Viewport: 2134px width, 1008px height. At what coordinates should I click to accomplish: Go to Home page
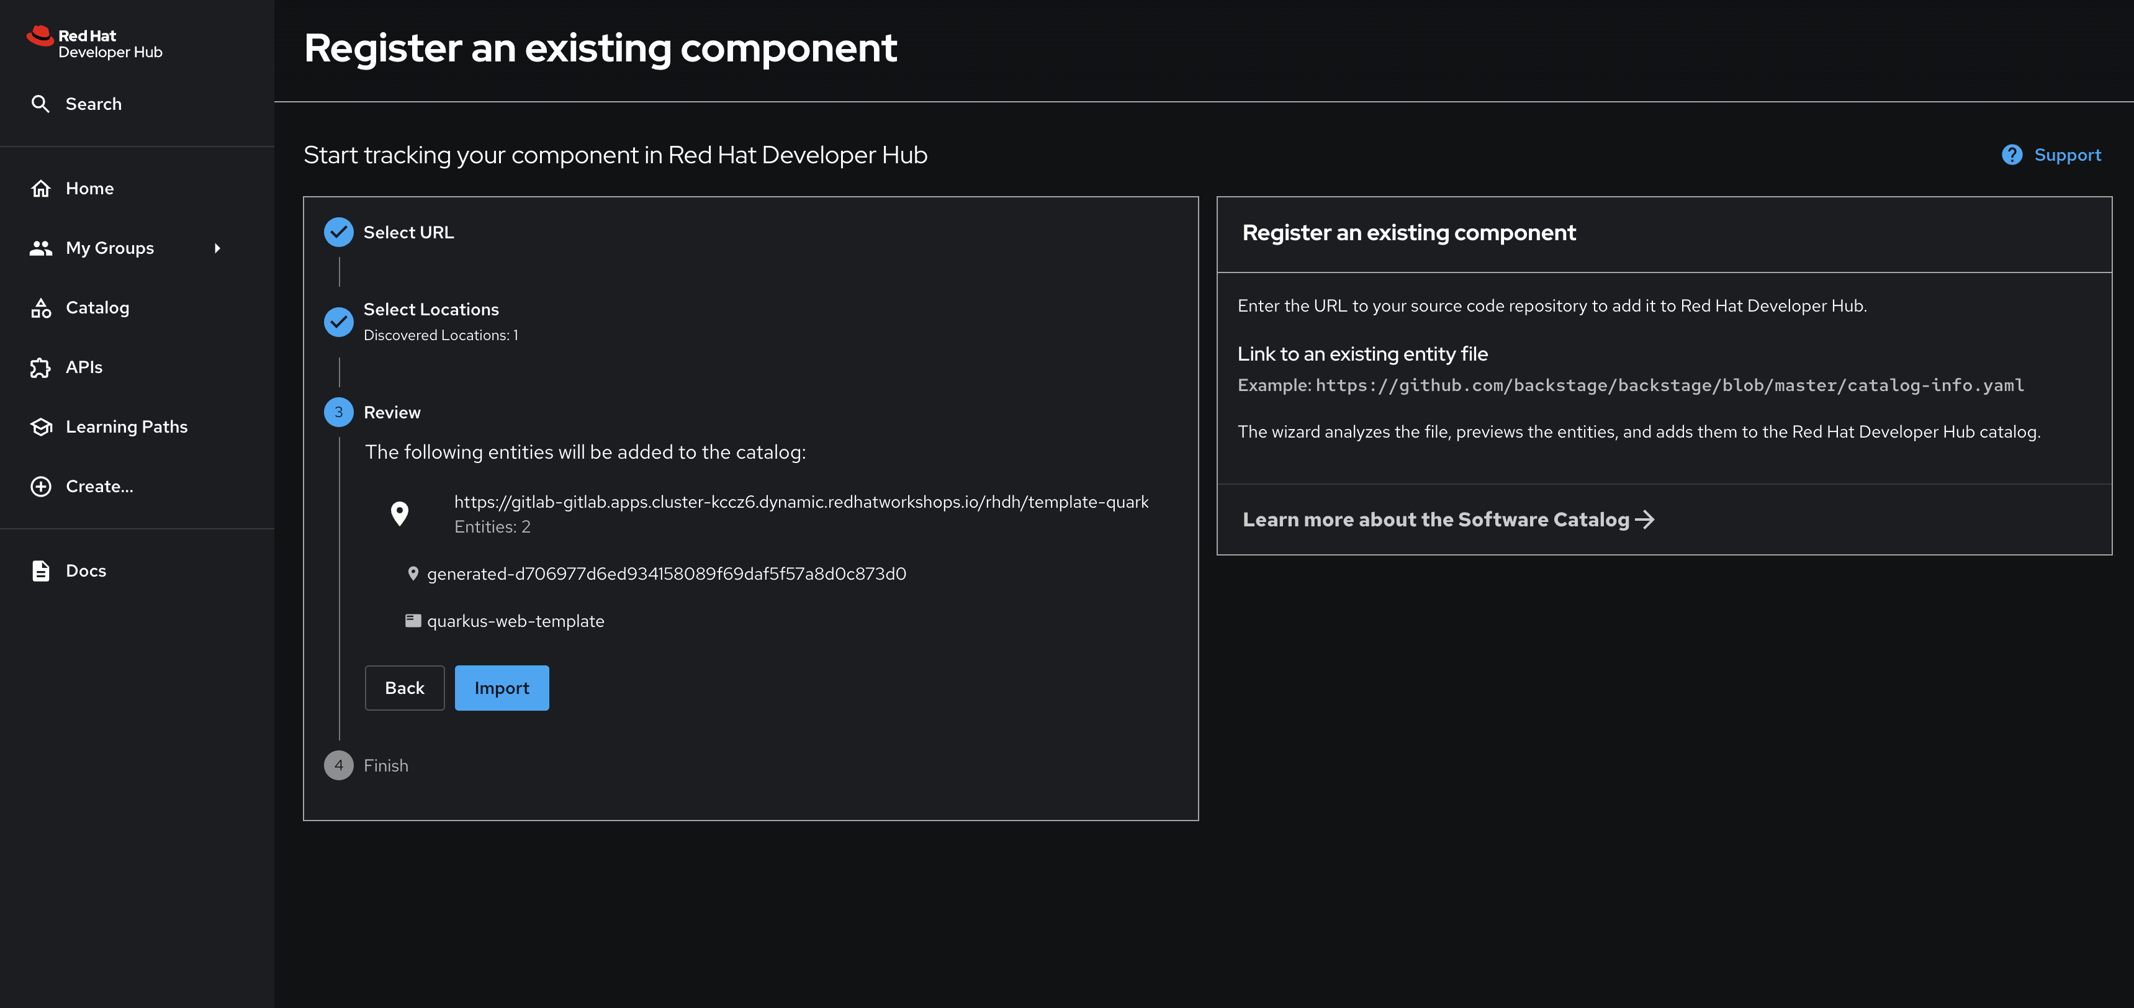(x=89, y=188)
